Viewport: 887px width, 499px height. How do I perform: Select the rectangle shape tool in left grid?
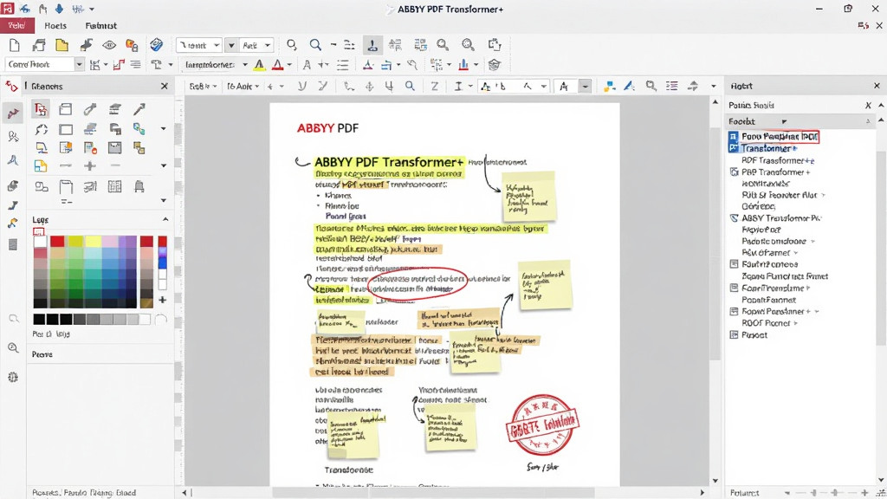point(66,130)
